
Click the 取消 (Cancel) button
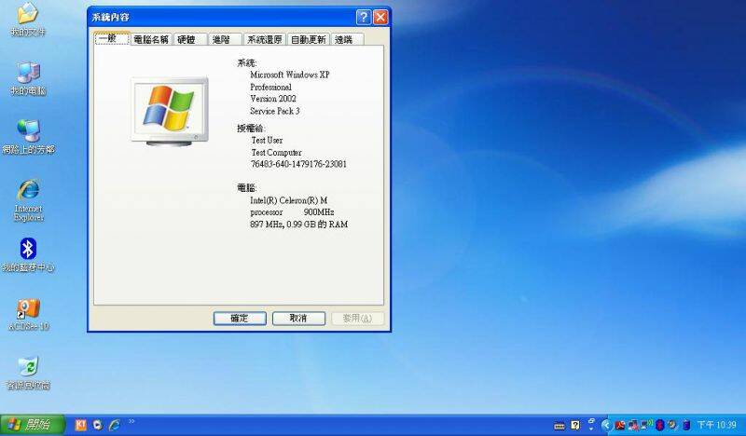[298, 318]
